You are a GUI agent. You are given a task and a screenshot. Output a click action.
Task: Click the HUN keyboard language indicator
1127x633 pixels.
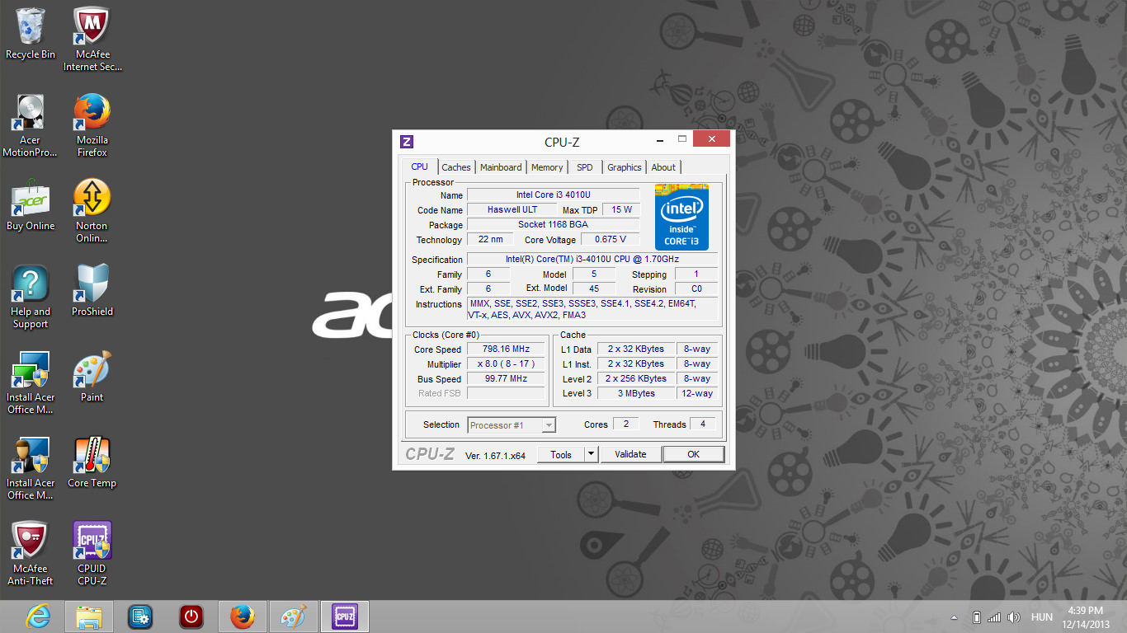coord(1042,617)
